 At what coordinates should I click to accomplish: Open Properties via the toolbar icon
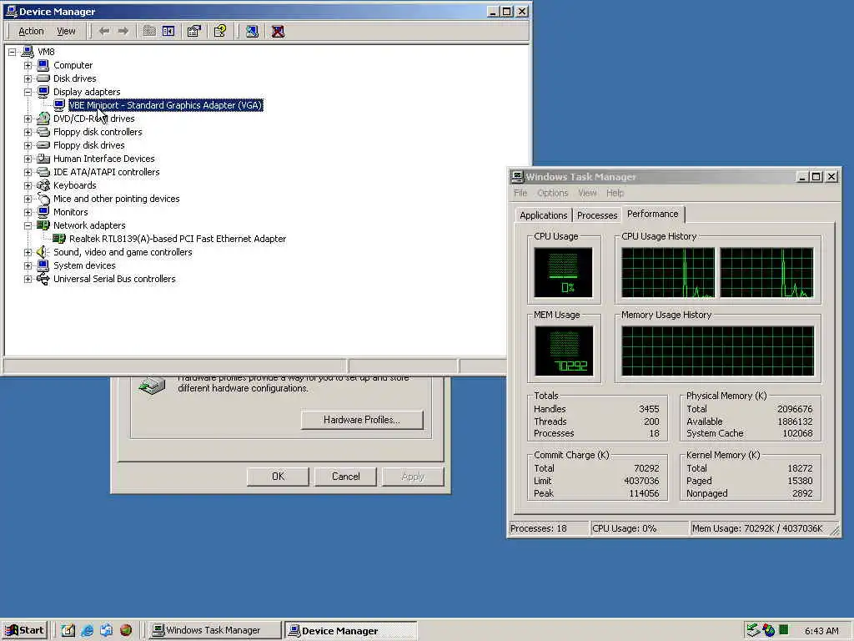coord(193,31)
